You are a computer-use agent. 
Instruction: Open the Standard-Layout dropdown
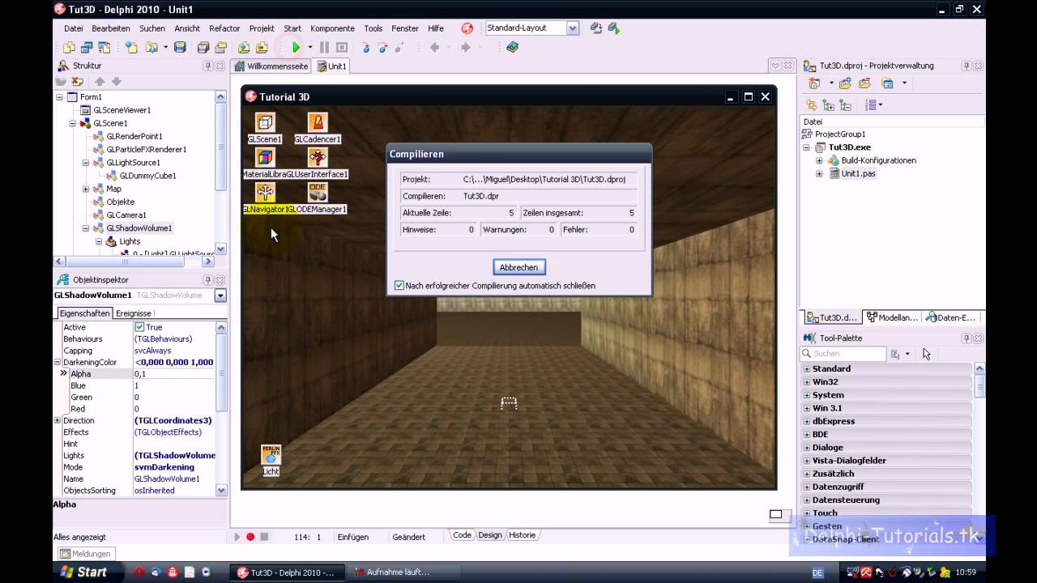(x=573, y=28)
